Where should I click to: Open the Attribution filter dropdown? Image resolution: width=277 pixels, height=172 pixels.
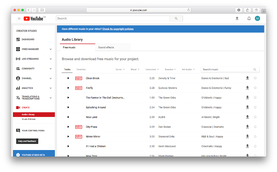coord(188,69)
